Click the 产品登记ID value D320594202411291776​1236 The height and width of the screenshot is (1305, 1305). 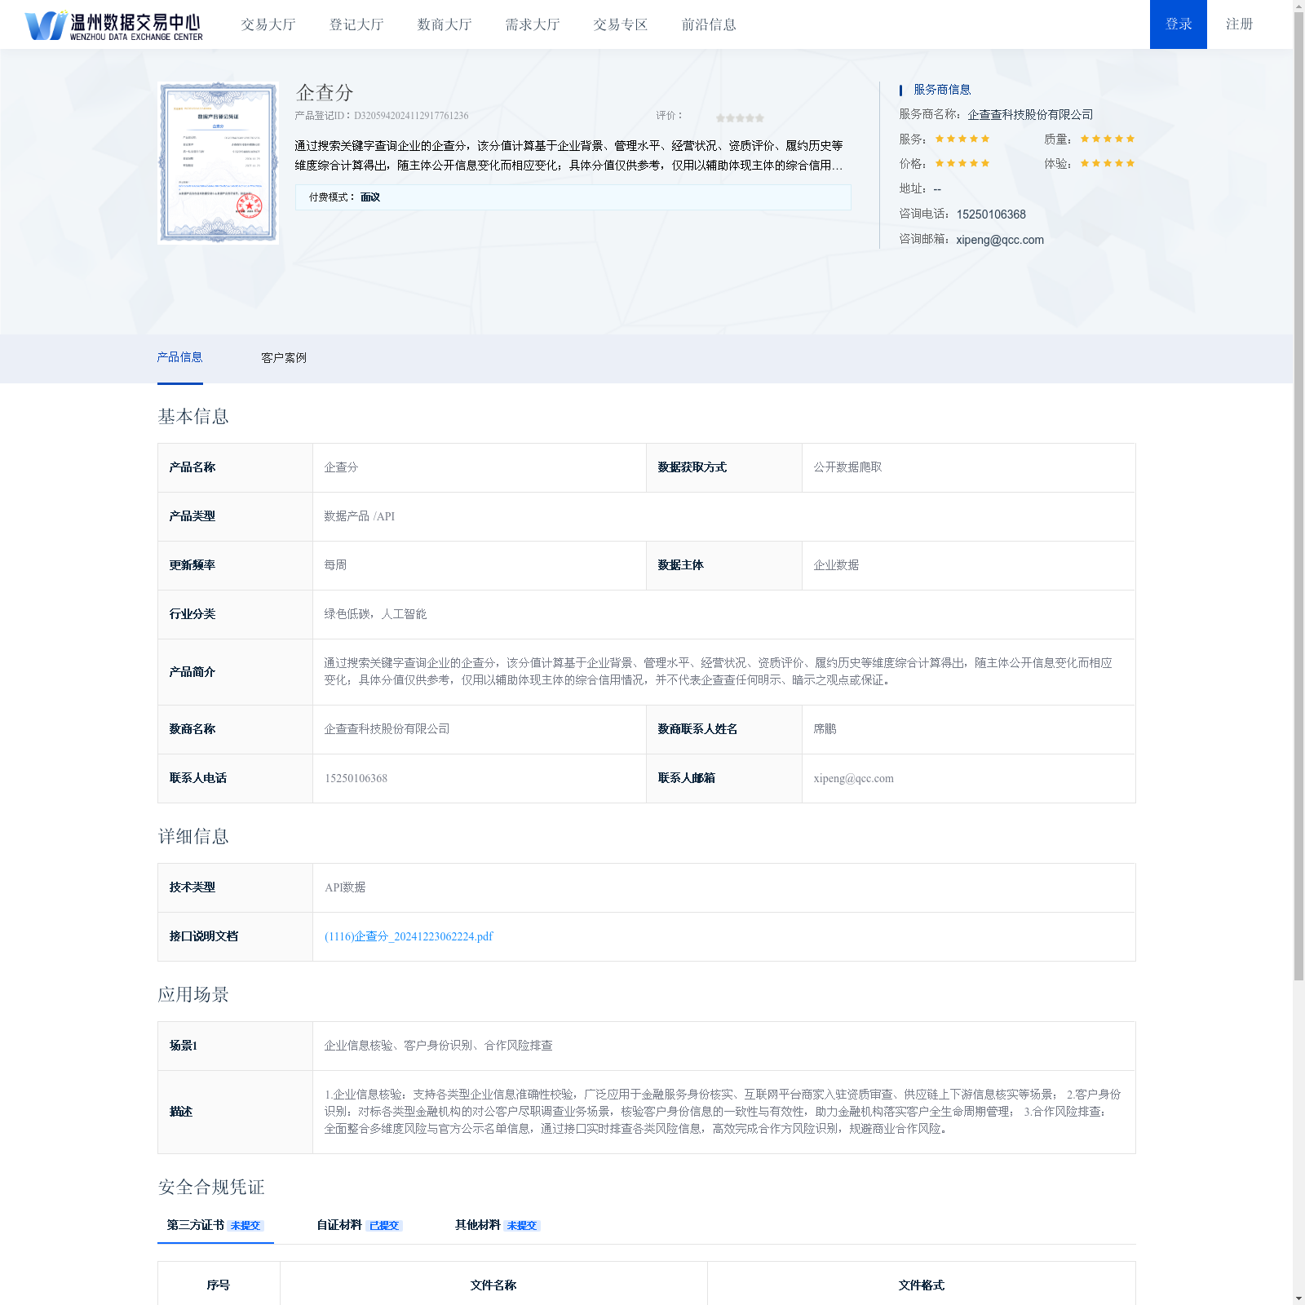click(x=411, y=116)
